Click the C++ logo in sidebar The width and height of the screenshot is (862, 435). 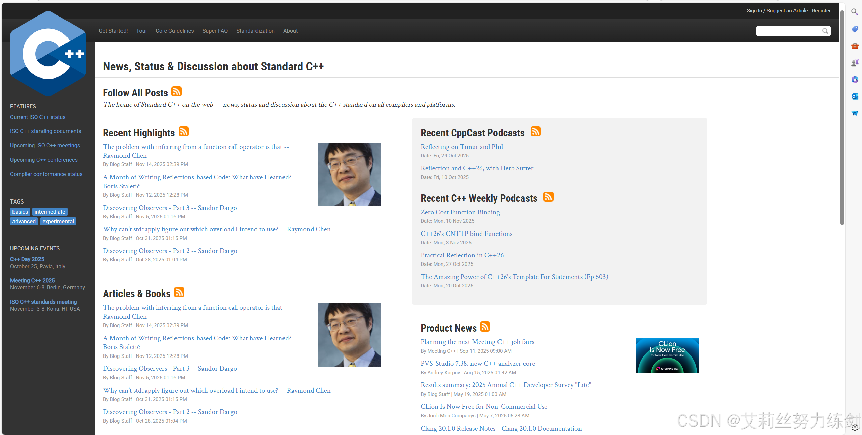click(48, 54)
